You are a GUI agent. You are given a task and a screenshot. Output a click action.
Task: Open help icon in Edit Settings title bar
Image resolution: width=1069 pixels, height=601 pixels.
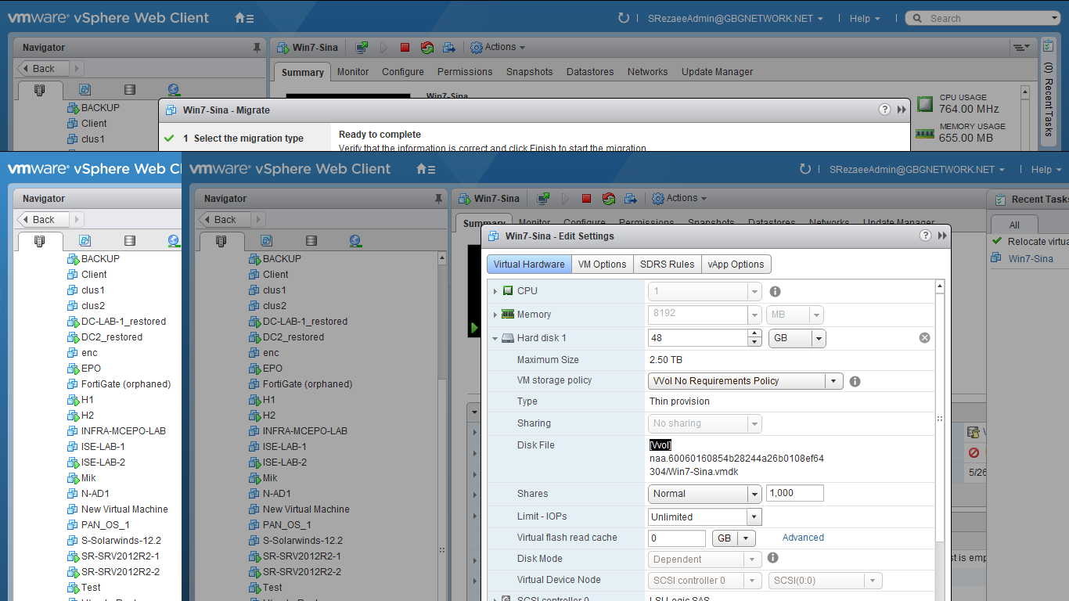pyautogui.click(x=925, y=236)
